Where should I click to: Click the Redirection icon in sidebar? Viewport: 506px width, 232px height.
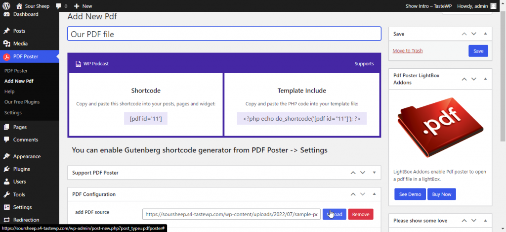pyautogui.click(x=6, y=220)
